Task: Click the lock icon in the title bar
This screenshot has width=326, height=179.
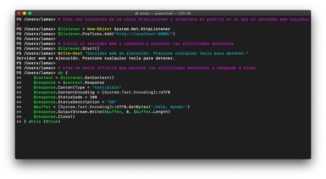Action: coord(136,13)
